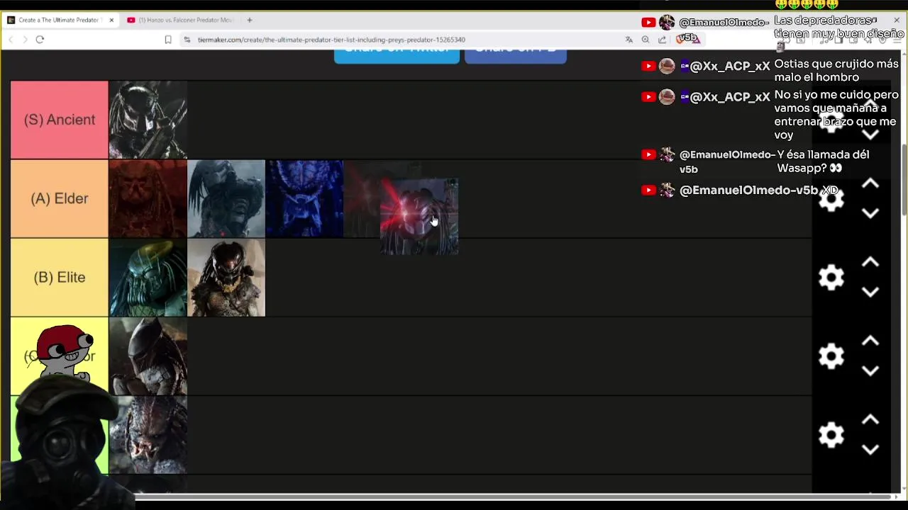Open settings gear for the (B) Elite row

pos(831,278)
